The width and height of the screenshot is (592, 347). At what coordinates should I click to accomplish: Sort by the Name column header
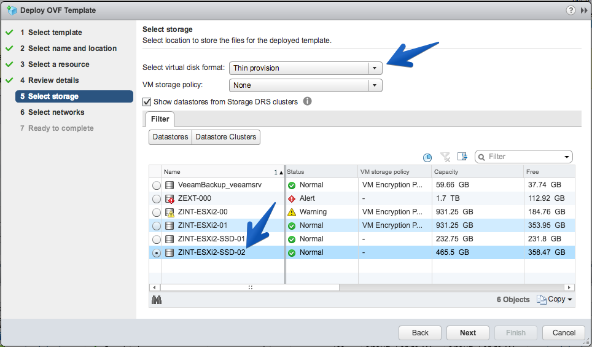pyautogui.click(x=223, y=171)
